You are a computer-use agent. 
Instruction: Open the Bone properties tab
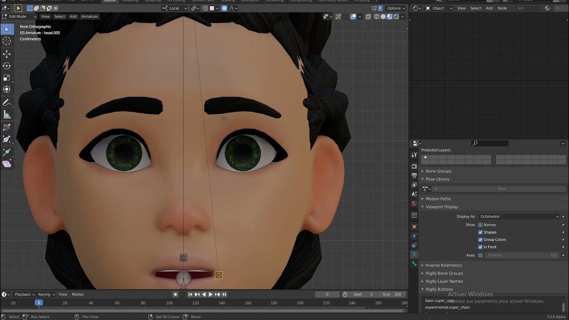[x=414, y=264]
